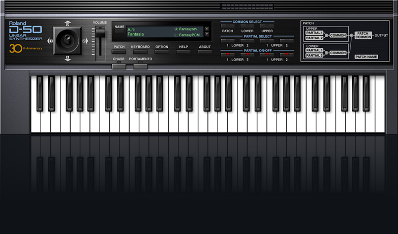The image size is (398, 234).
Task: Open the Patch menu button
Action: coord(119,51)
